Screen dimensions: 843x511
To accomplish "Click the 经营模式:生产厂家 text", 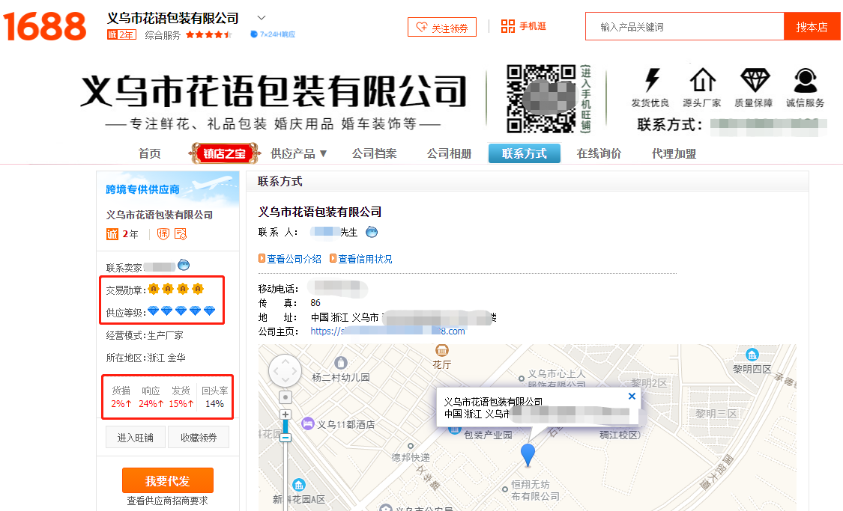I will click(x=145, y=335).
